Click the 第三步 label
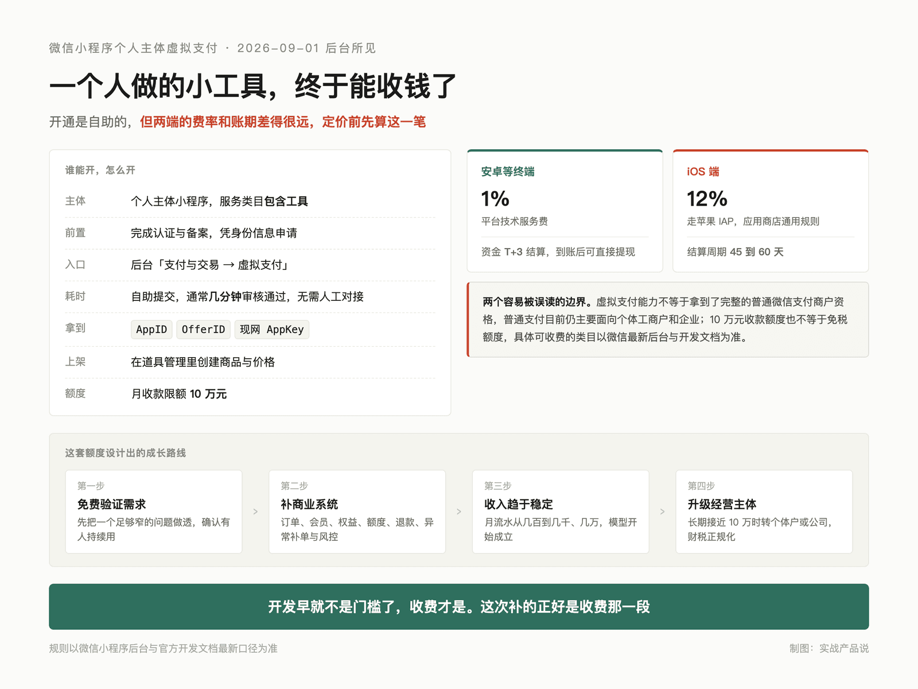The width and height of the screenshot is (918, 689). [x=498, y=486]
